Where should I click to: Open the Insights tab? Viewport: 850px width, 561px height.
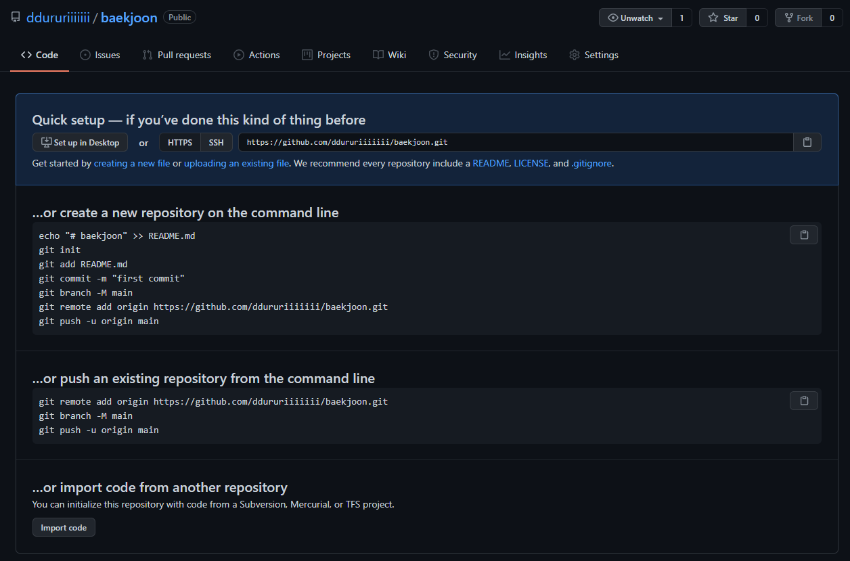pos(523,55)
